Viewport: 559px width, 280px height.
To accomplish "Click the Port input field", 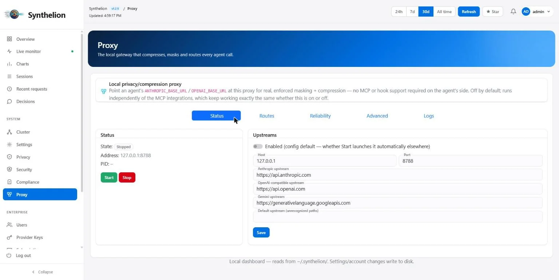I will tap(471, 161).
